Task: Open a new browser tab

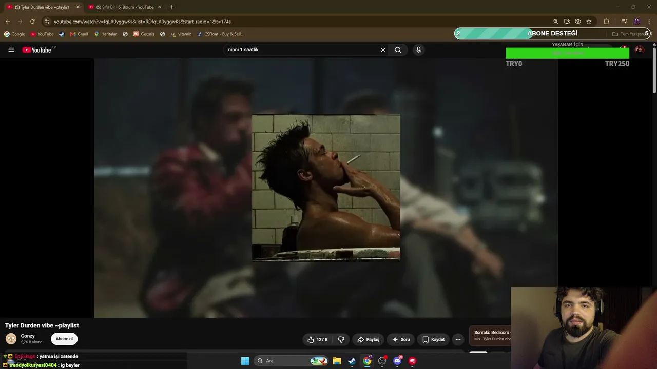Action: (x=171, y=7)
